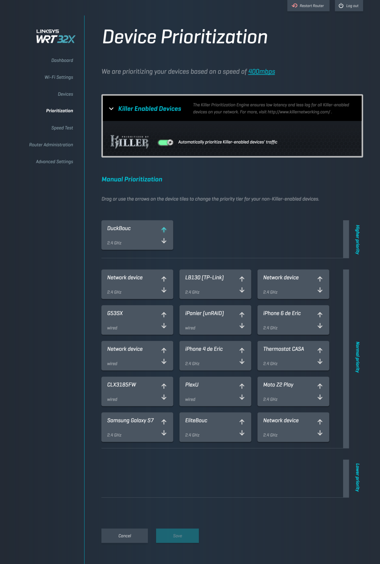This screenshot has width=380, height=564.
Task: Log out of the router
Action: click(x=349, y=6)
